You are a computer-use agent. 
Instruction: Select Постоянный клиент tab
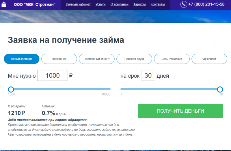click(x=97, y=59)
